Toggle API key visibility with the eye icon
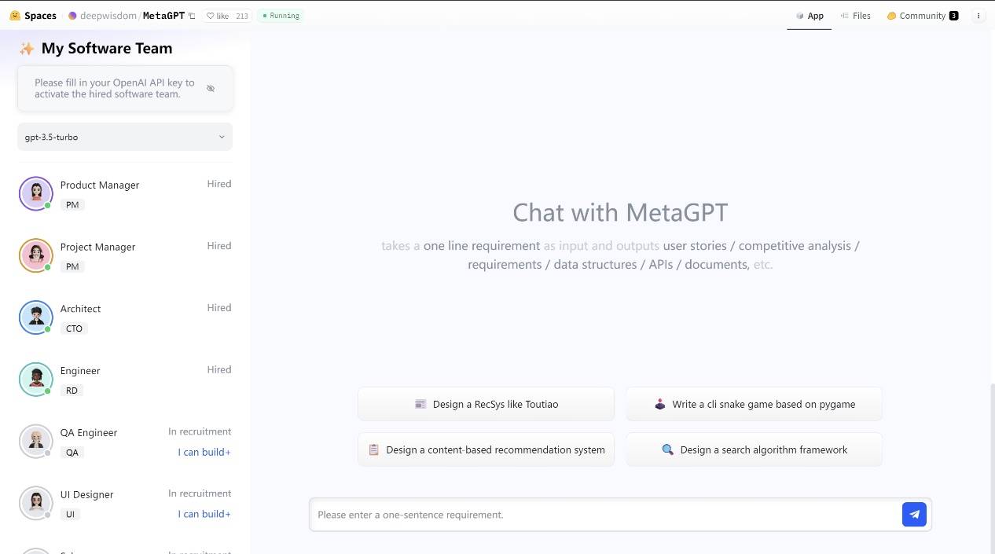The height and width of the screenshot is (554, 995). (211, 88)
